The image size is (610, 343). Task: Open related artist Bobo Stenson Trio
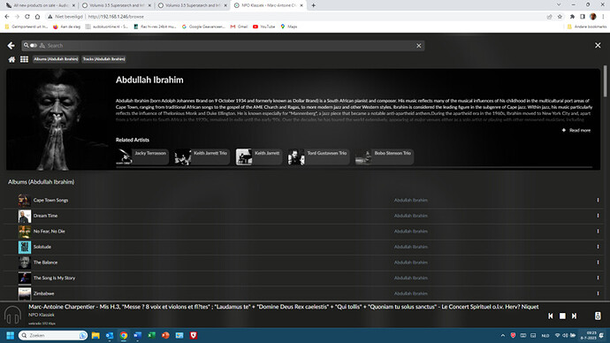[x=385, y=156]
